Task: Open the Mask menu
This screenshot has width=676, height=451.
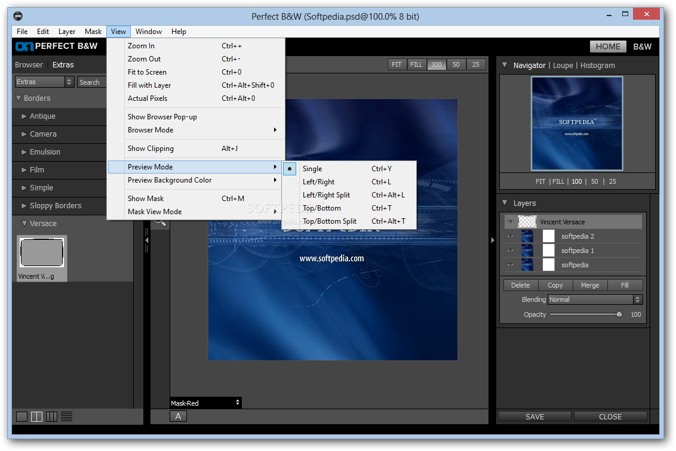Action: click(93, 32)
